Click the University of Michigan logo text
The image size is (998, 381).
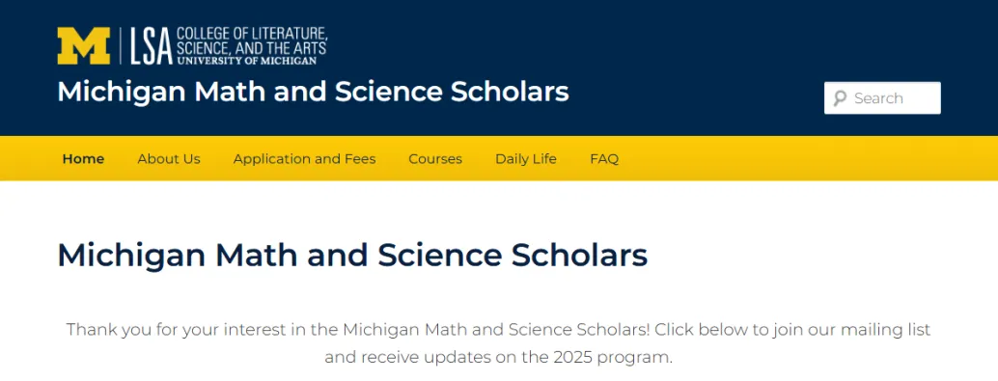pos(246,61)
